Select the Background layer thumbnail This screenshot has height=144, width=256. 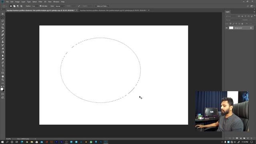pyautogui.click(x=231, y=28)
